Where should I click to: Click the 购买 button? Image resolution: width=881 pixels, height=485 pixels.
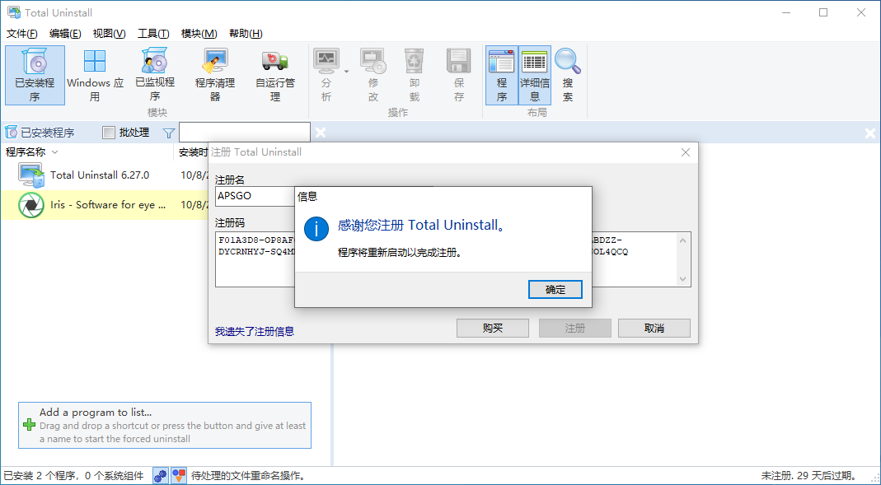(493, 328)
